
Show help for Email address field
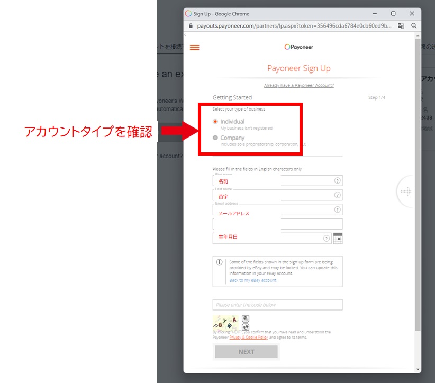tap(337, 209)
